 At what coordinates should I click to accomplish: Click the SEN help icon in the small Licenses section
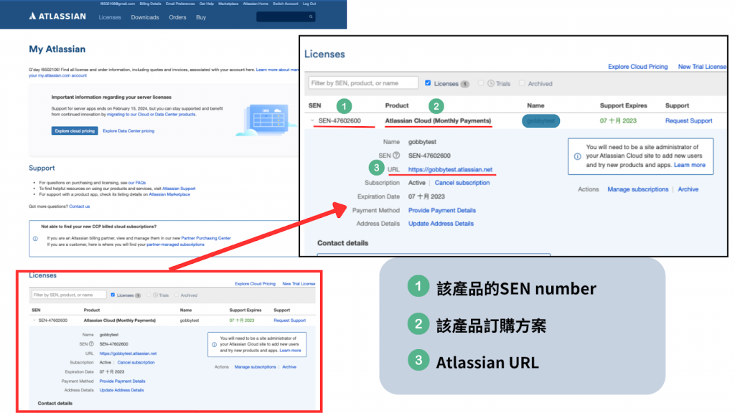(91, 343)
